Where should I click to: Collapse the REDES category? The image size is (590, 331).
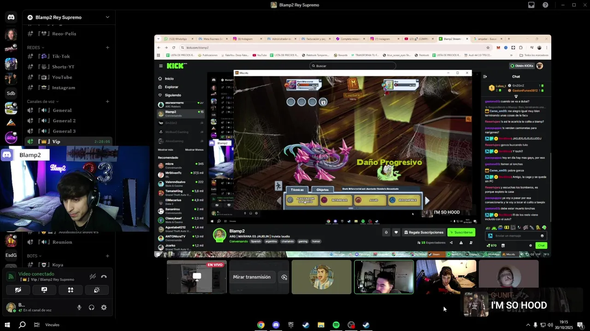pos(35,47)
